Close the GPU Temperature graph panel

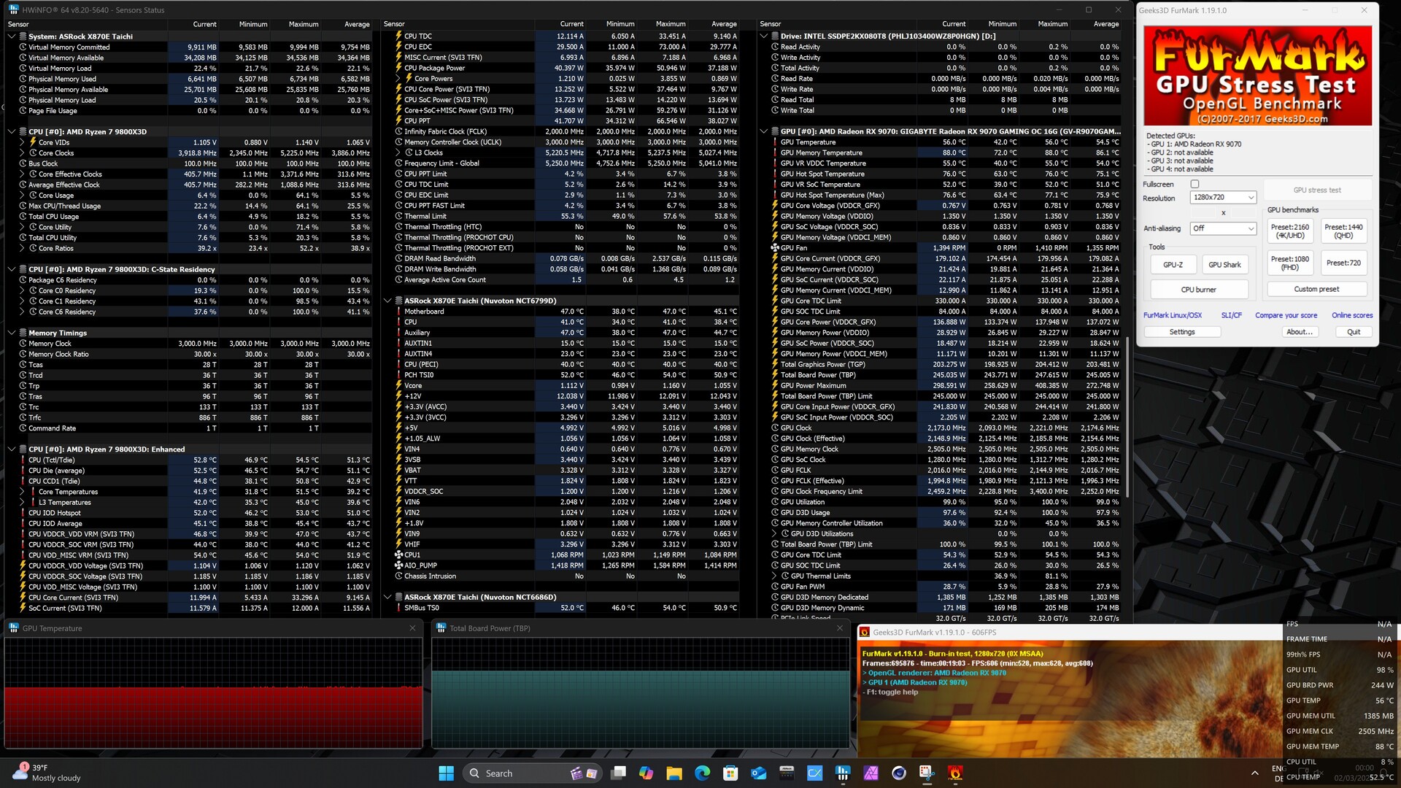(412, 628)
